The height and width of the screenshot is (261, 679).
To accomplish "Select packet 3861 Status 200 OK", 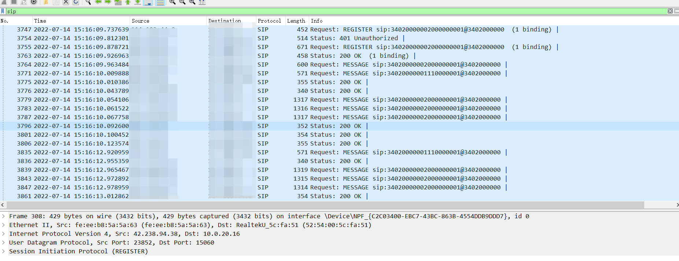I will 339,196.
